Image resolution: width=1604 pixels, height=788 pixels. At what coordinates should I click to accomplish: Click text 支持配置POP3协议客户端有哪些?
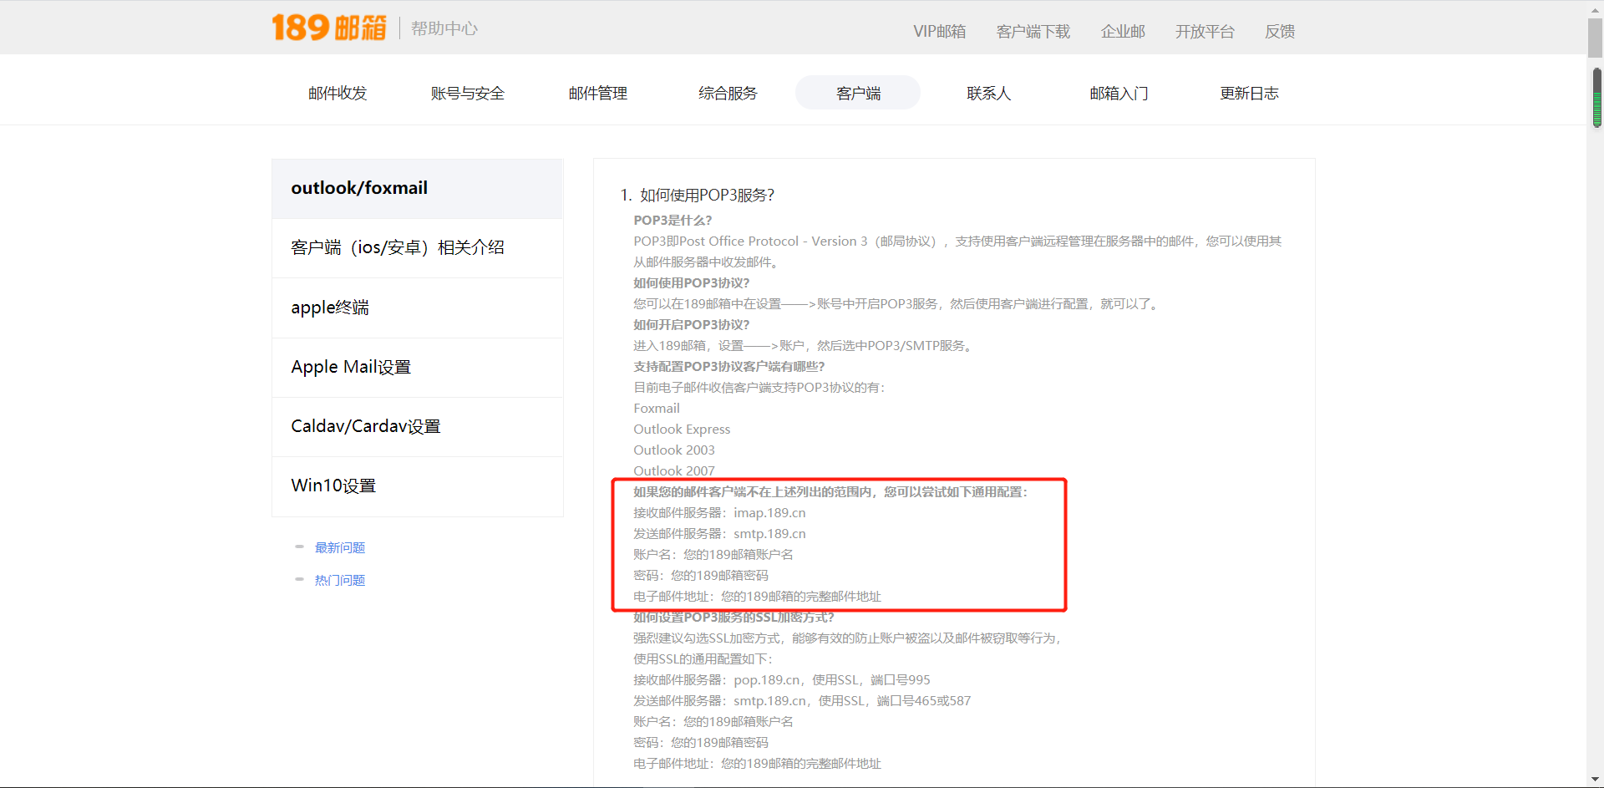pyautogui.click(x=728, y=367)
